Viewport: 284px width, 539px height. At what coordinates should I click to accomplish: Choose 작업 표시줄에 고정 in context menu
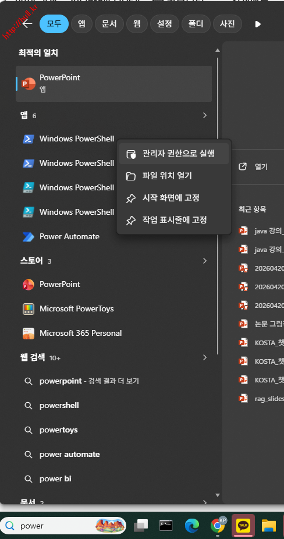tap(174, 220)
